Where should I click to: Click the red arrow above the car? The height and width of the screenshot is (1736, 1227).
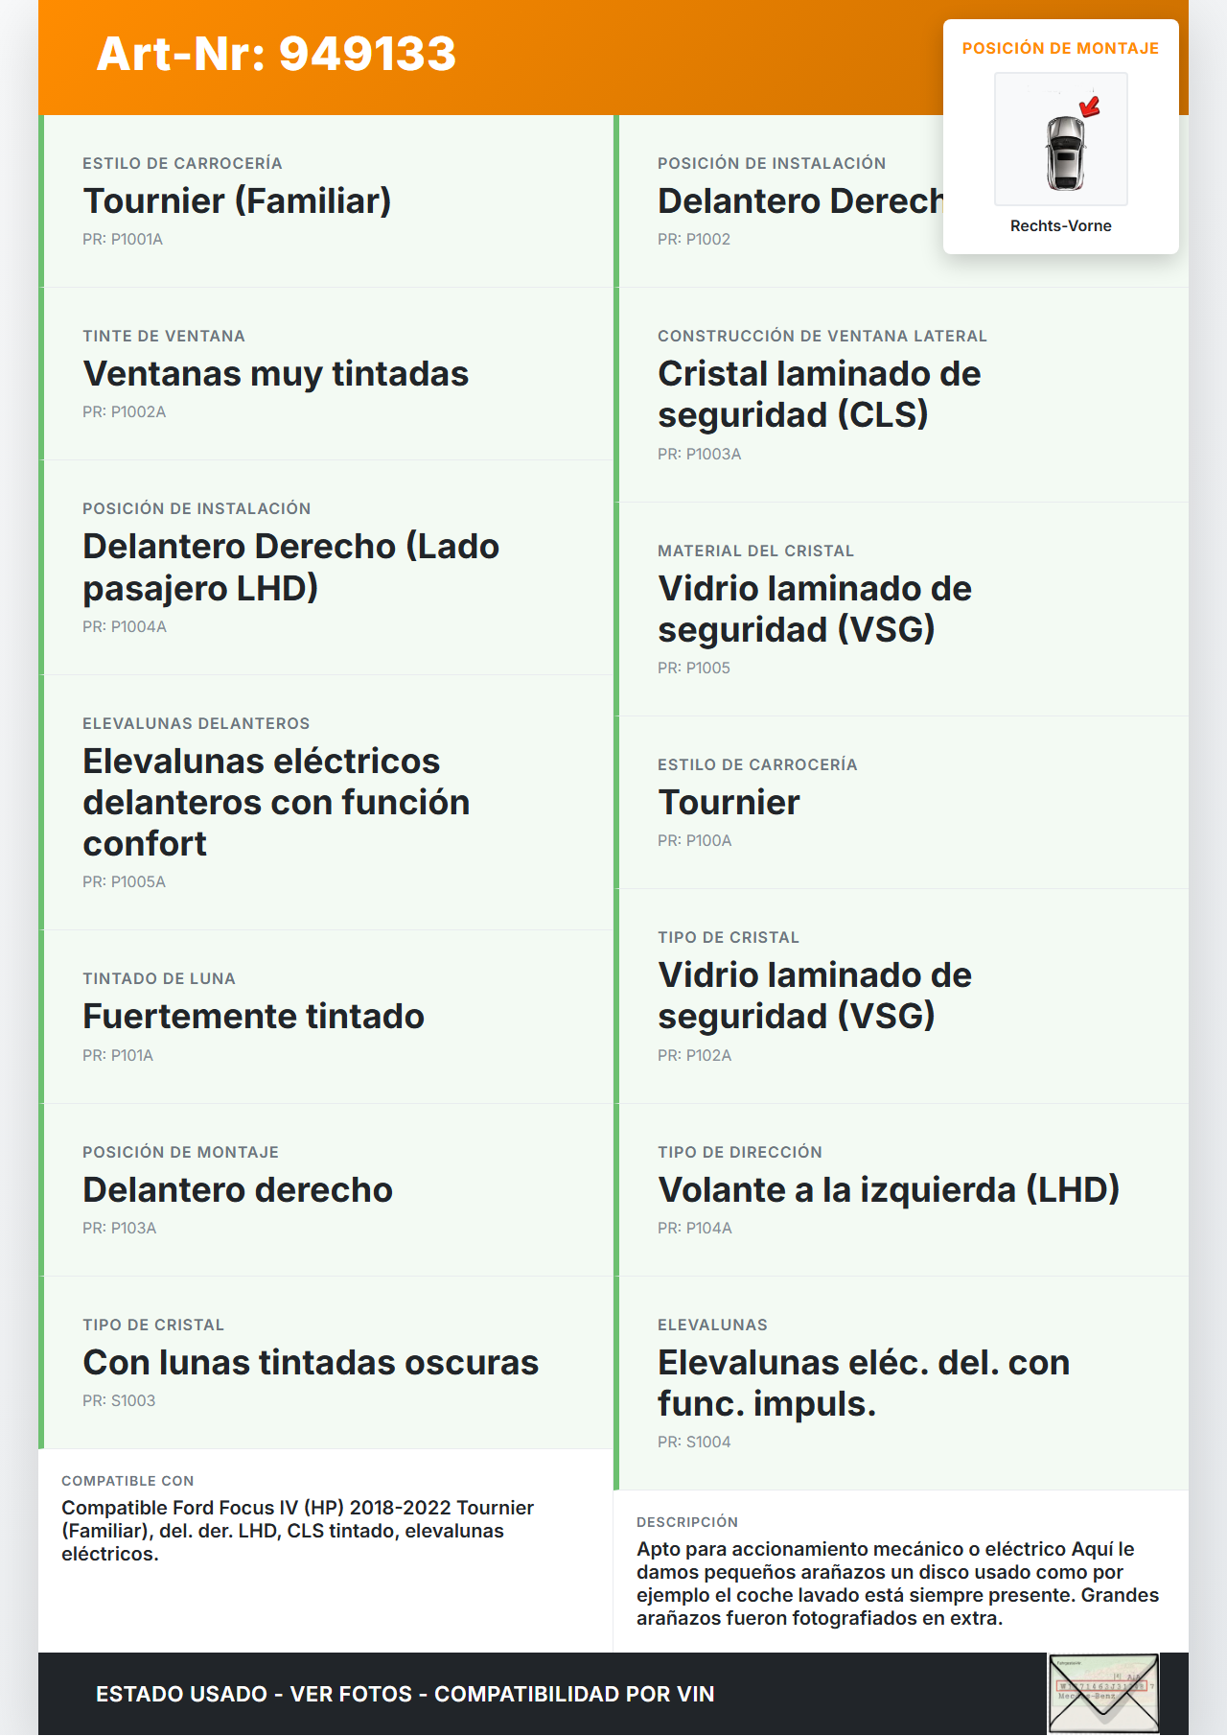1090,106
